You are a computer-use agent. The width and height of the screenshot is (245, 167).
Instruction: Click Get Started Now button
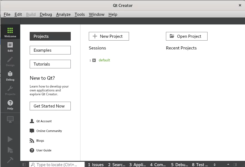[x=50, y=106]
